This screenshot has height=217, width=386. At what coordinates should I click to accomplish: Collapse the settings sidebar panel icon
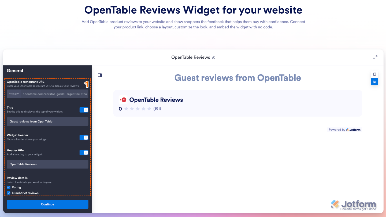[x=100, y=75]
